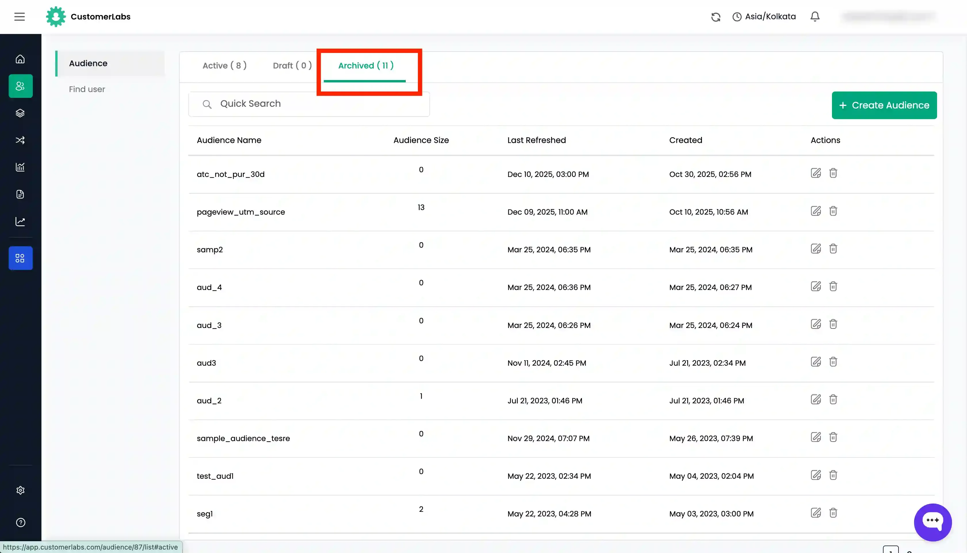Edit the samp2 audience
Viewport: 967px width, 553px height.
click(815, 249)
